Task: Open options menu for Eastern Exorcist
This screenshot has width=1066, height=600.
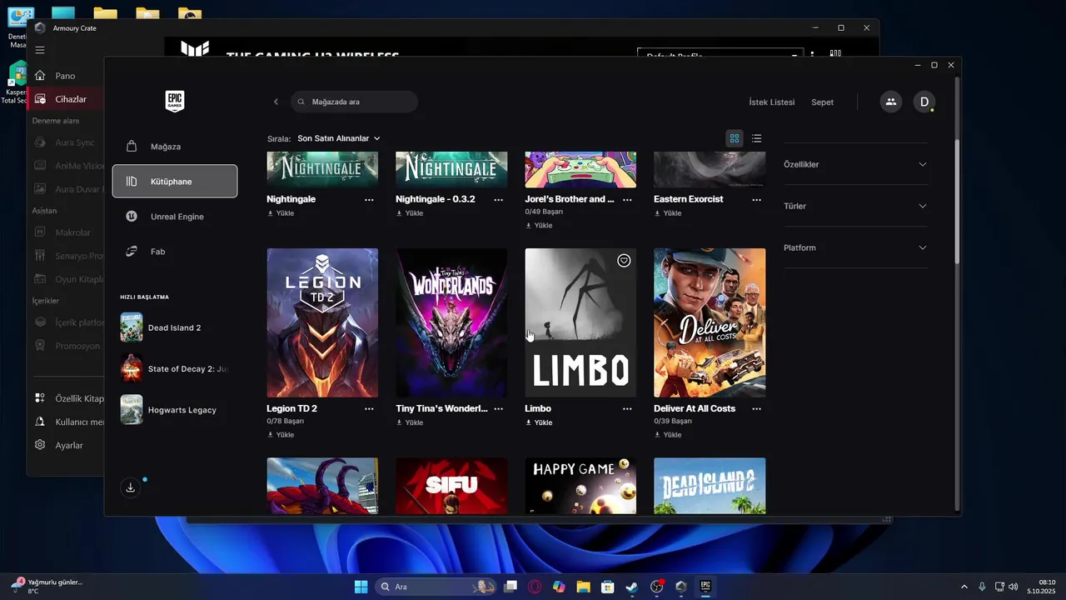Action: 756,200
